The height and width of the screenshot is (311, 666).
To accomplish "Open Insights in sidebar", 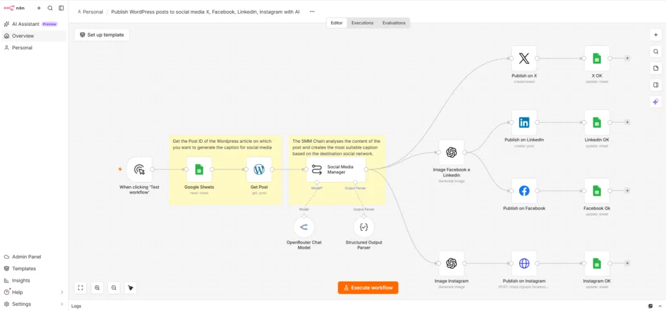I will (34, 280).
